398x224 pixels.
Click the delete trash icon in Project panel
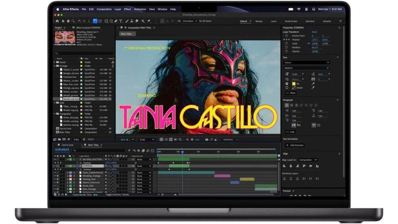[84, 139]
